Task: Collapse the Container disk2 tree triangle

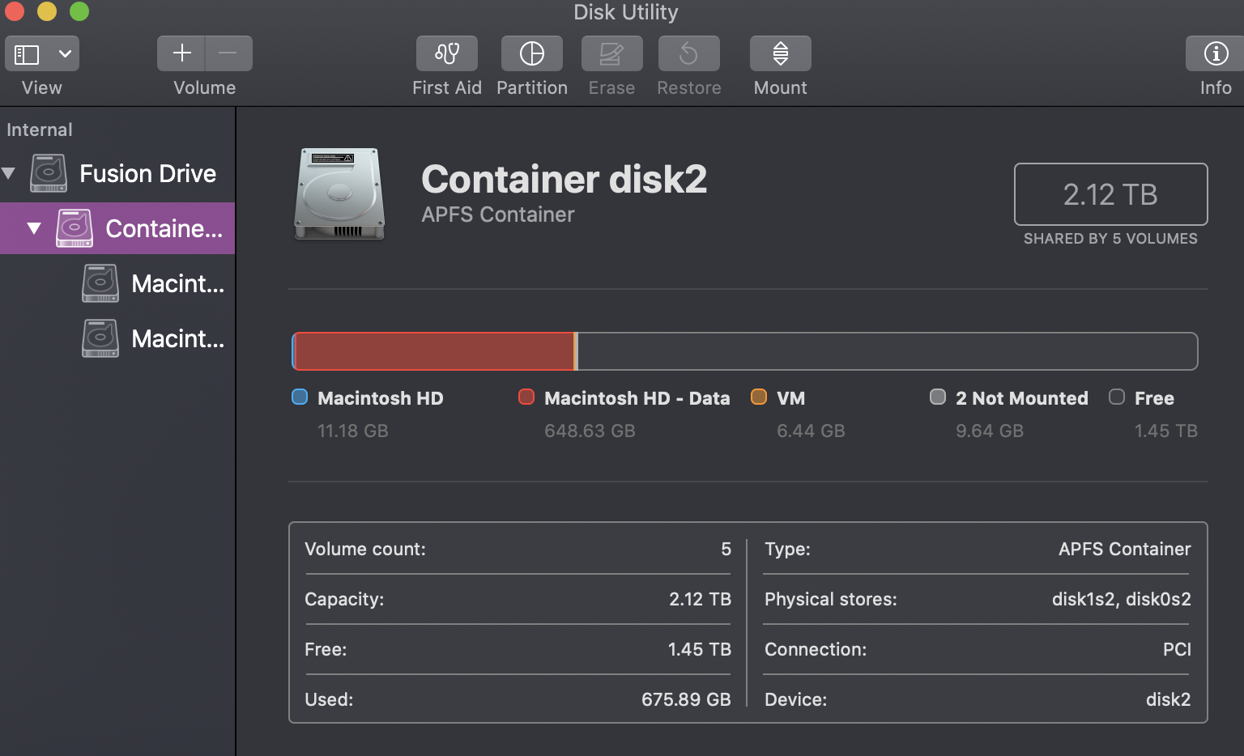Action: (x=34, y=228)
